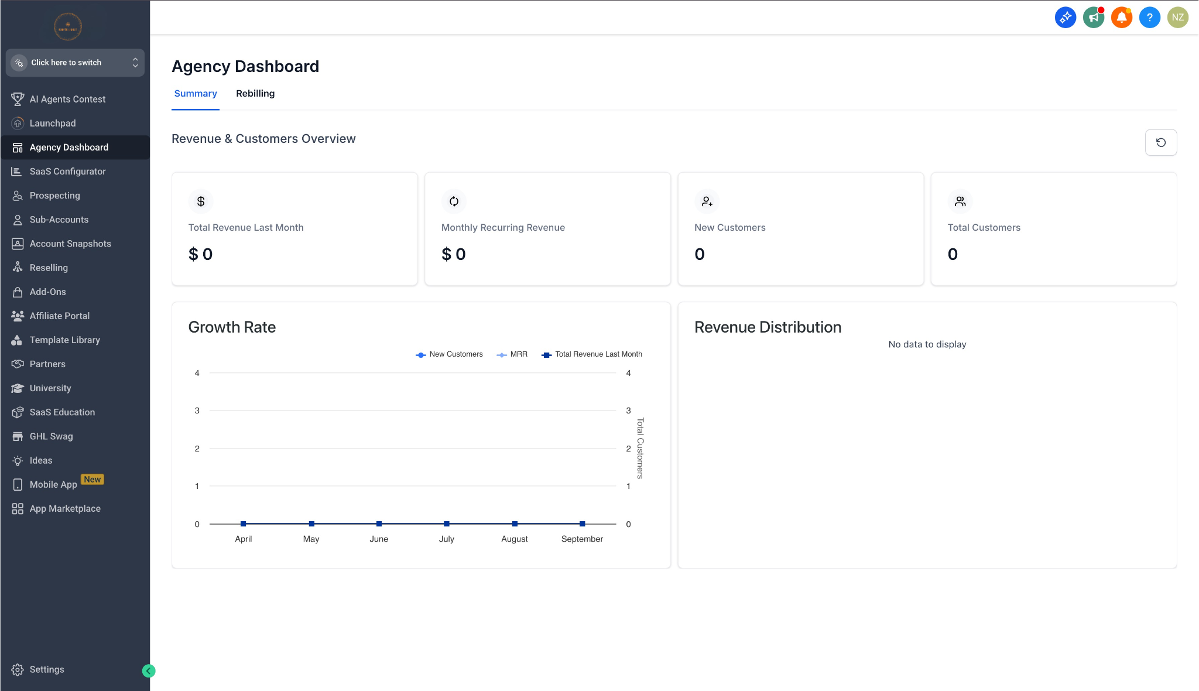The image size is (1199, 691).
Task: Open the orange bell notifications
Action: click(1121, 17)
